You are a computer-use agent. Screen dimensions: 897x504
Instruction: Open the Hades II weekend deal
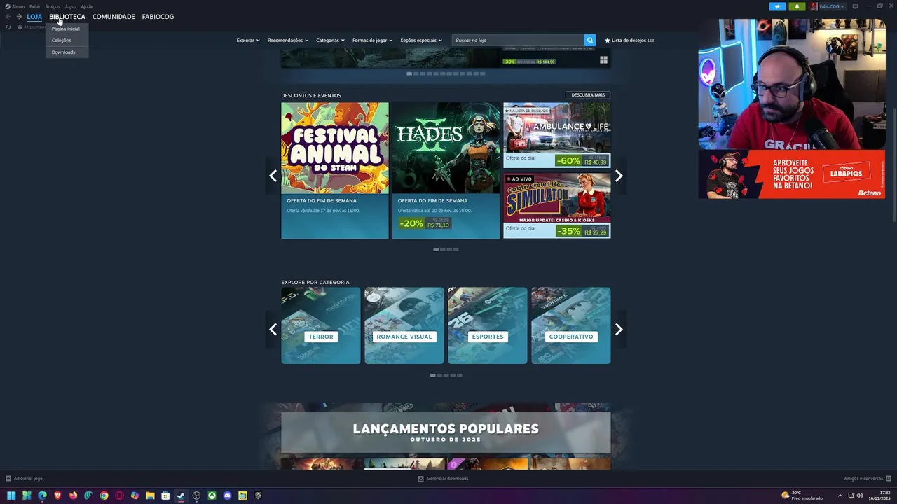point(446,171)
